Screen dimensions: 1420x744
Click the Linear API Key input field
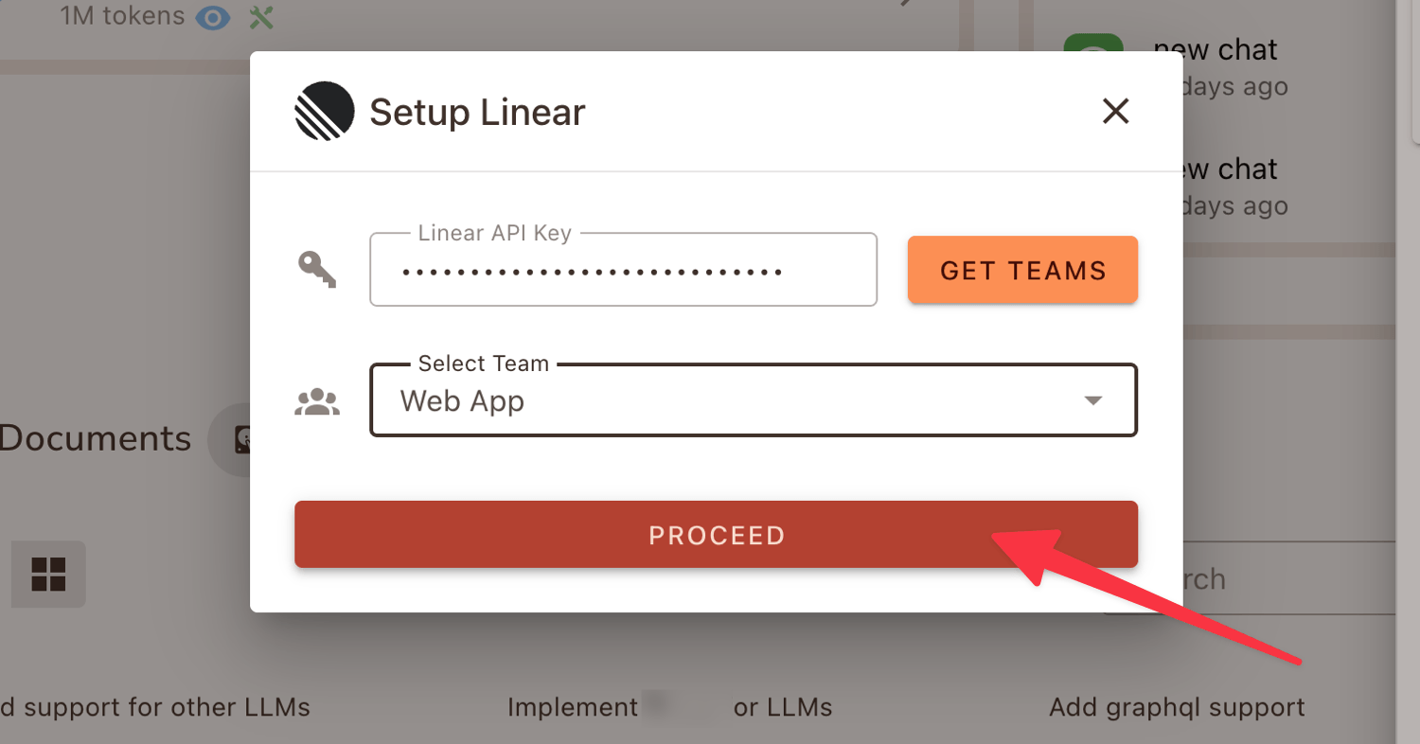pos(623,270)
